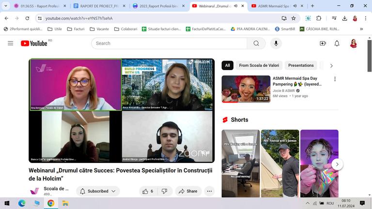Open Festival with a German short
This screenshot has width=372, height=209.
(x=280, y=164)
